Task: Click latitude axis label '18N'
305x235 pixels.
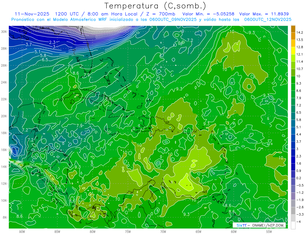Action: [4, 133]
